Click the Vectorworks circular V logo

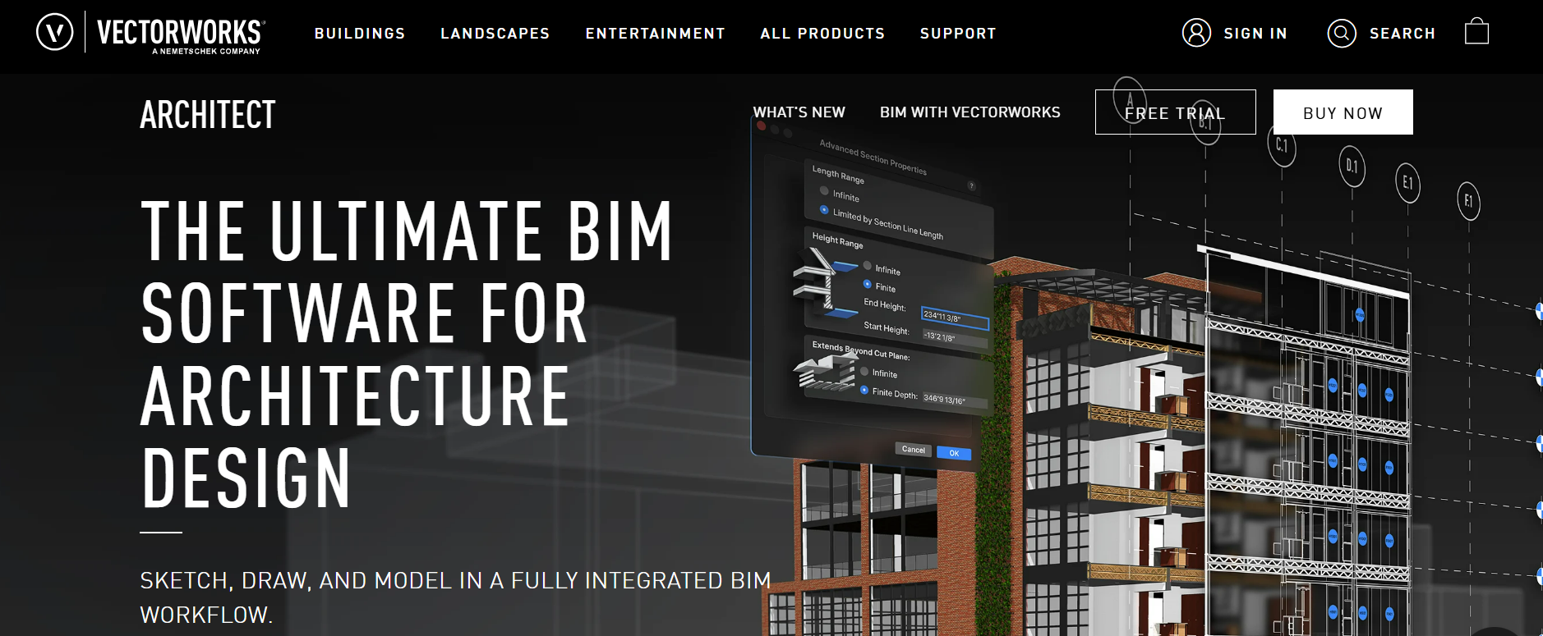(x=55, y=33)
